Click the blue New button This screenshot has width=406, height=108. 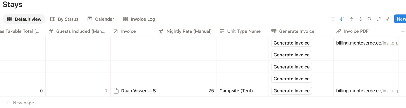pyautogui.click(x=400, y=19)
